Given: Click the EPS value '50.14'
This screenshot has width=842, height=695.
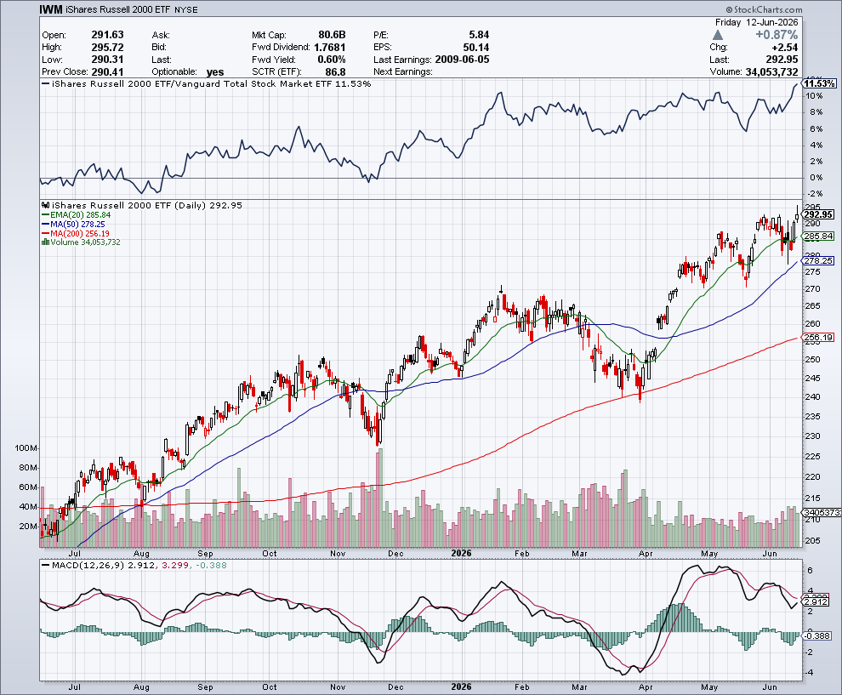Looking at the screenshot, I should pyautogui.click(x=475, y=48).
